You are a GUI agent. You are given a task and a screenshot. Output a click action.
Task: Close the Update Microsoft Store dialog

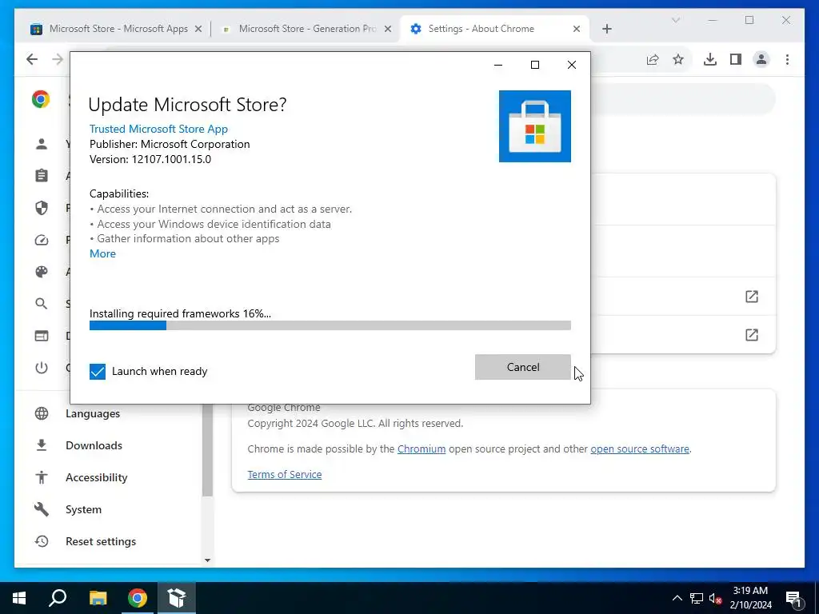click(x=572, y=65)
